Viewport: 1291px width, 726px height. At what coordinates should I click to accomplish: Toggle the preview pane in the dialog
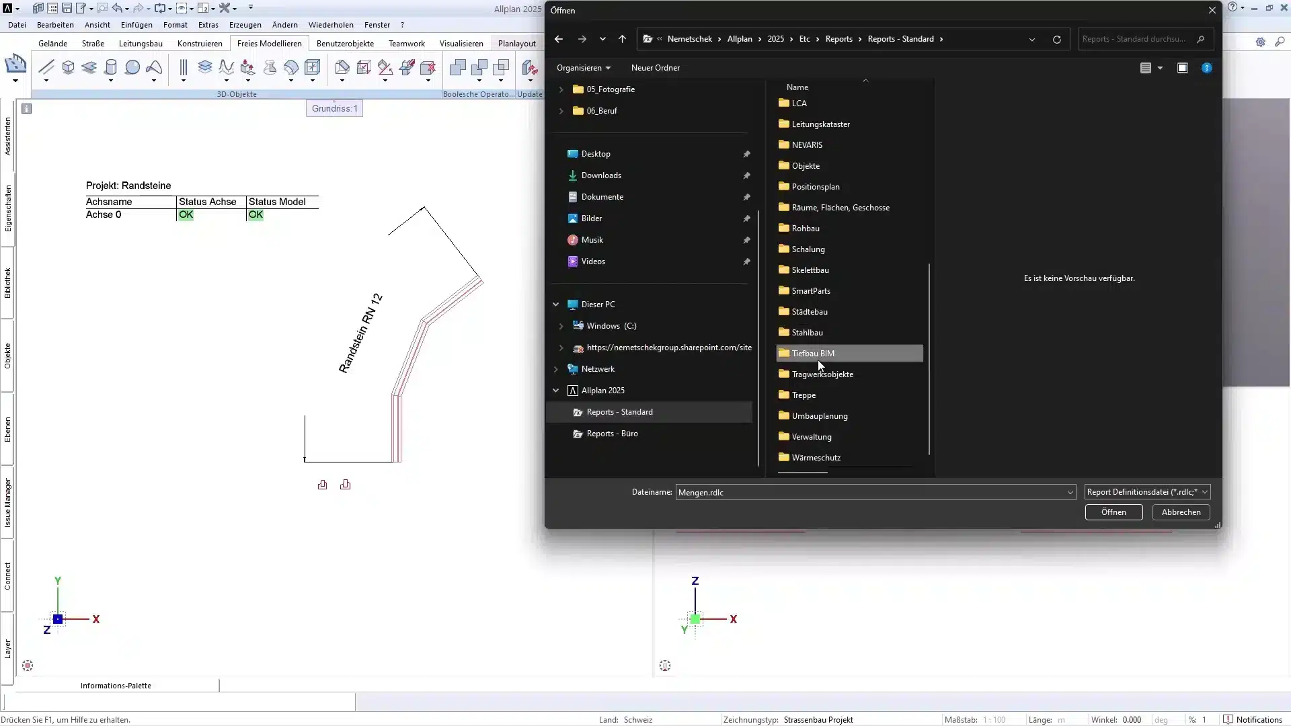[x=1182, y=67]
